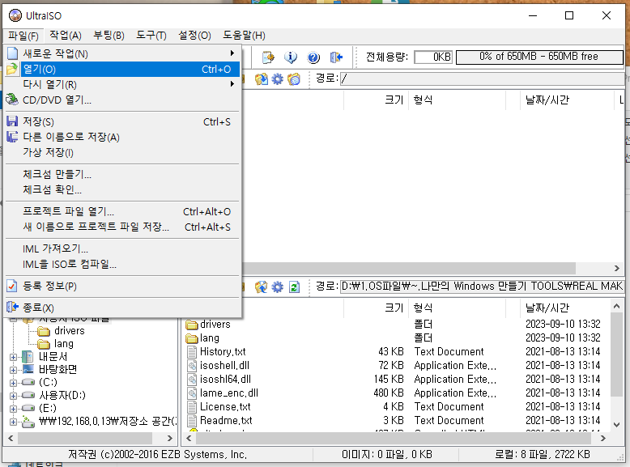Image resolution: width=630 pixels, height=467 pixels.
Task: Click the CD/DVD 열기 disc icon
Action: [x=12, y=100]
